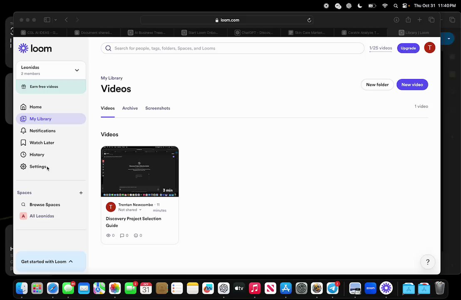Click the comments count icon on video card

tap(122, 235)
